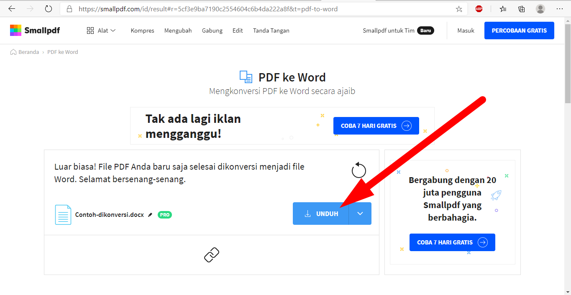571x295 pixels.
Task: Go to Beranda breadcrumb link
Action: pos(25,52)
